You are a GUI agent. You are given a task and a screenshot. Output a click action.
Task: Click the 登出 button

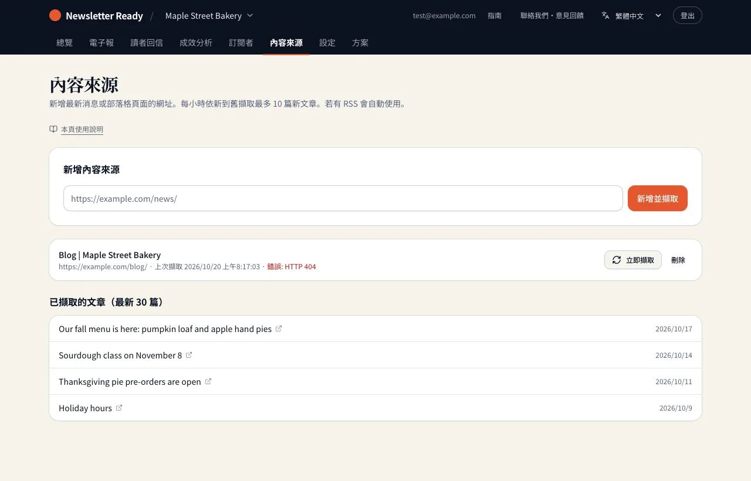tap(688, 15)
